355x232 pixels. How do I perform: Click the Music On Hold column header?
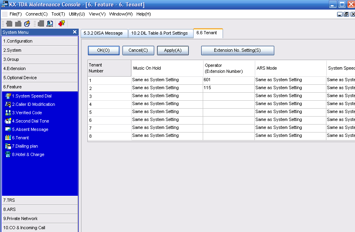coord(167,68)
